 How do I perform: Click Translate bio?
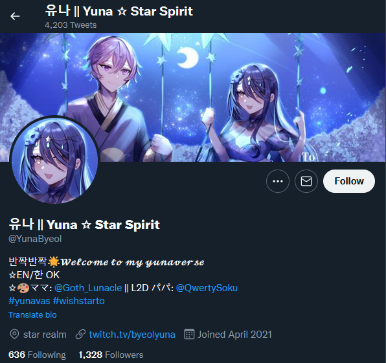[x=32, y=315]
